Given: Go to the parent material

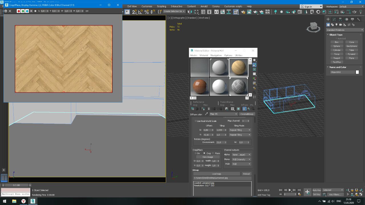Looking at the screenshot, I should [249, 109].
